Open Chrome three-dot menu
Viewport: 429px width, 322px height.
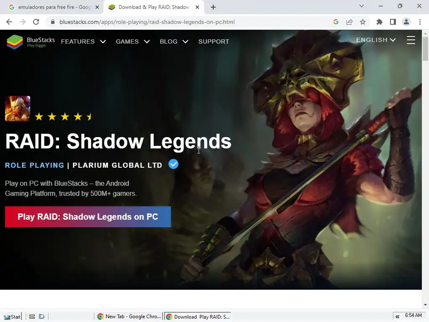420,22
